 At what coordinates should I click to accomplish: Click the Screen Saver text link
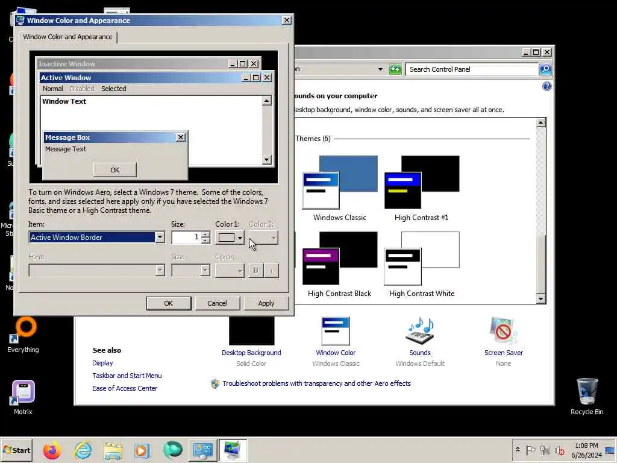tap(504, 353)
